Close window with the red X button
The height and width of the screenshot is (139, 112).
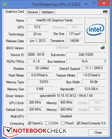[104, 3]
